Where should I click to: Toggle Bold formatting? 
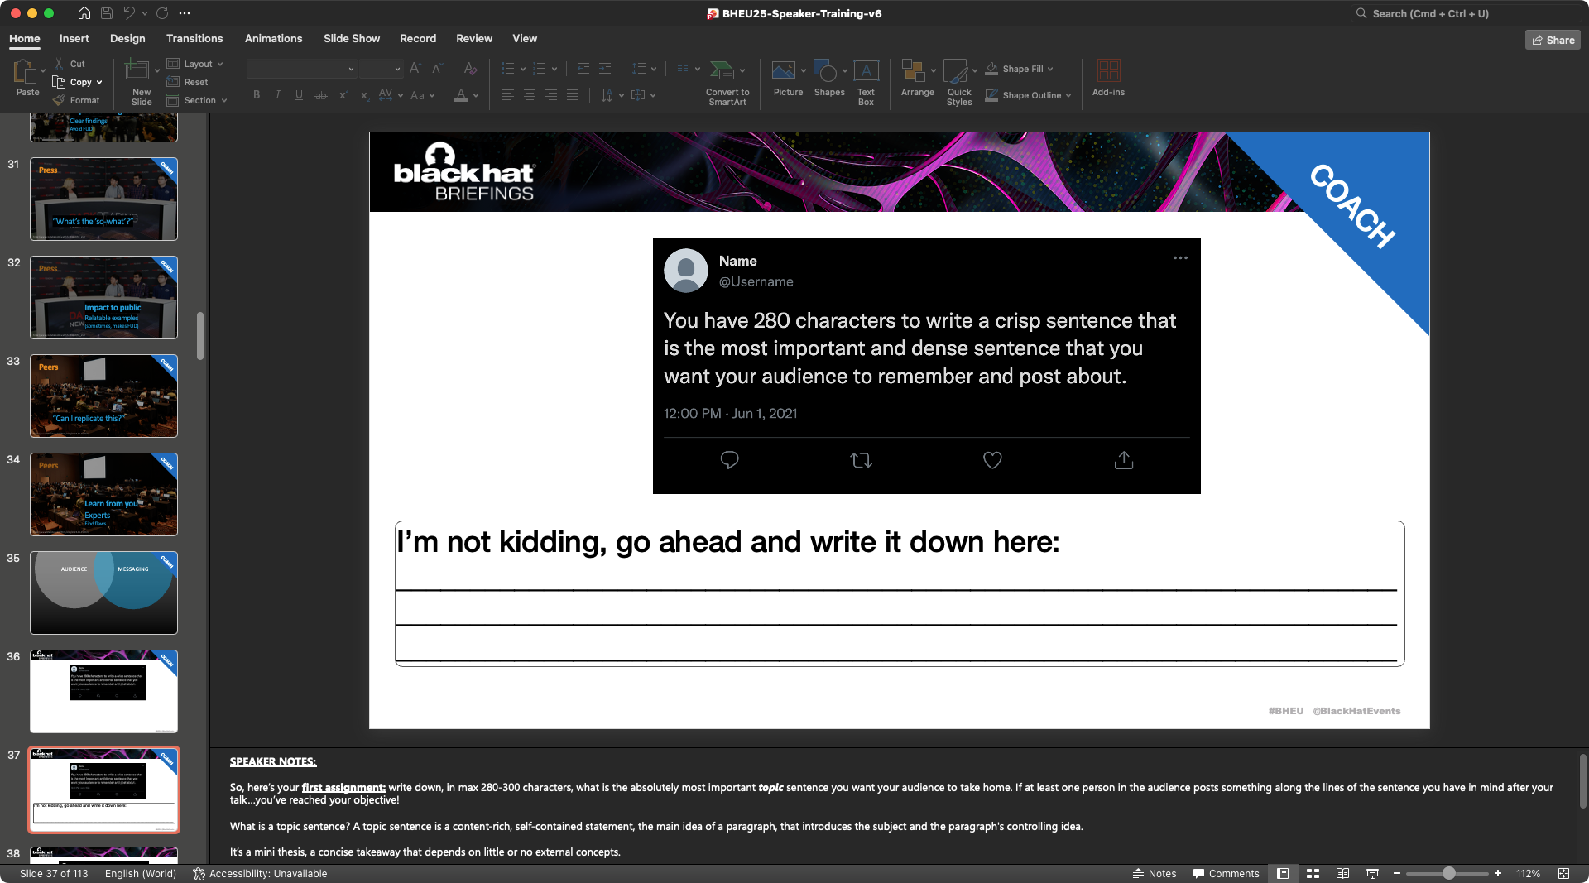257,95
